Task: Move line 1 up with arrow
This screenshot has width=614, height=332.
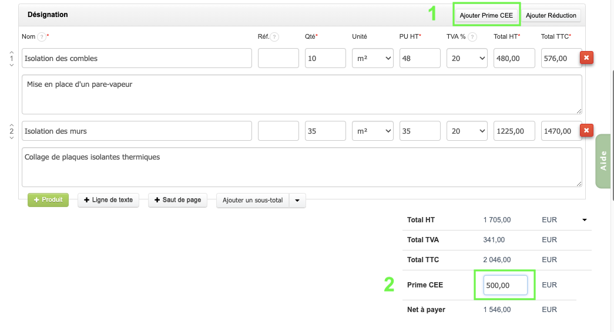Action: (11, 52)
